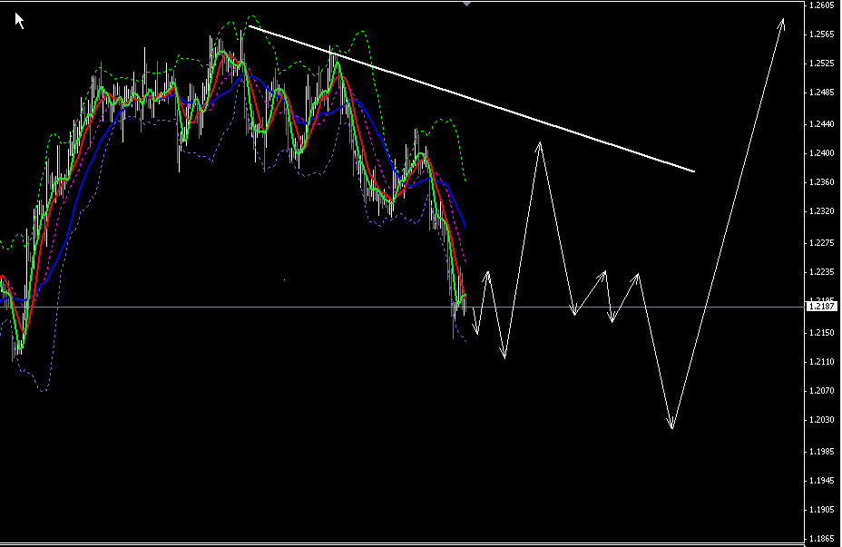Click the 1.1865 price axis label

tap(822, 539)
